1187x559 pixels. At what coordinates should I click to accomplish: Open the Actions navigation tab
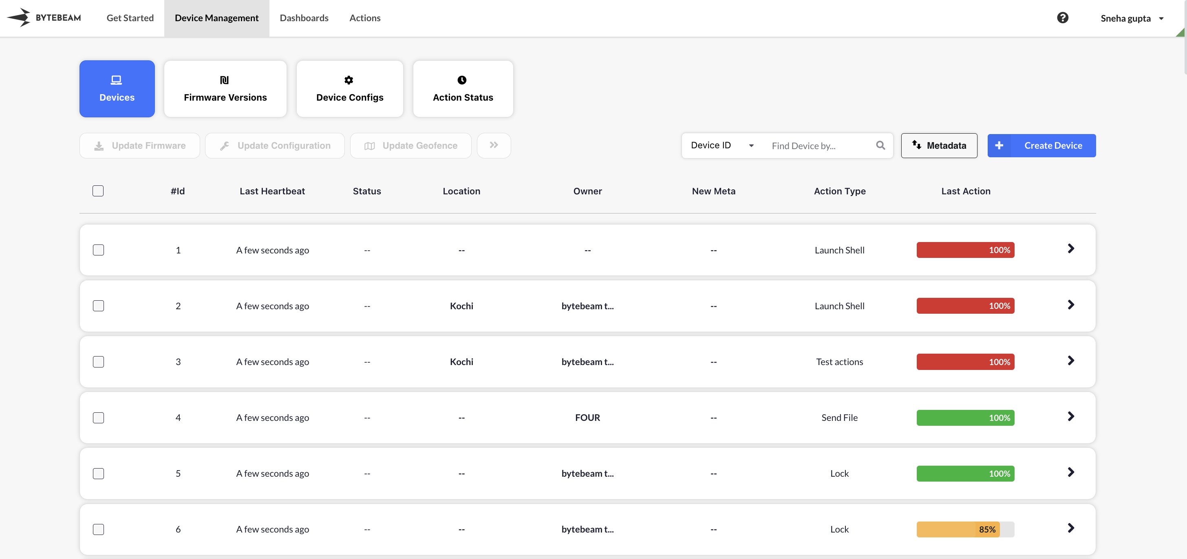point(364,18)
